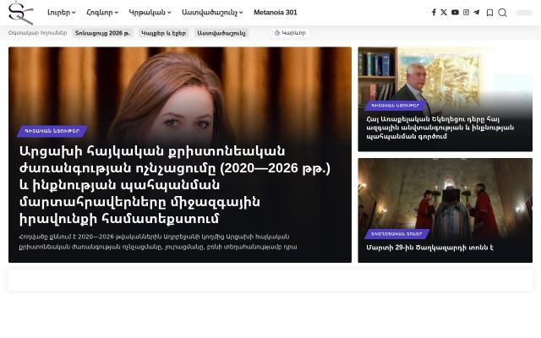Open the Կայքեր և էջեր quick link
Viewport: 541px width, 338px height.
pyautogui.click(x=163, y=33)
